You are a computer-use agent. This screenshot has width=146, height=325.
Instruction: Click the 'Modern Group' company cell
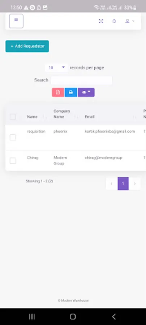(x=60, y=161)
